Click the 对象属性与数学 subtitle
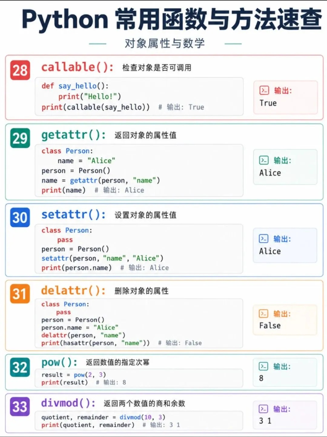The height and width of the screenshot is (437, 327). (x=165, y=44)
